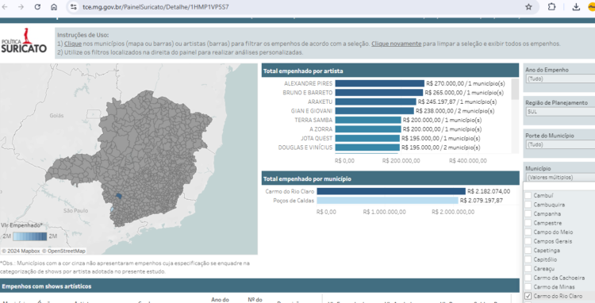Uncheck Carmo do Rio Claro checkbox
This screenshot has height=303, width=595.
528,296
